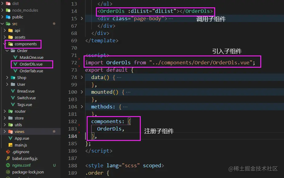Expand the views folder chevron
The image size is (284, 178).
tap(5, 131)
